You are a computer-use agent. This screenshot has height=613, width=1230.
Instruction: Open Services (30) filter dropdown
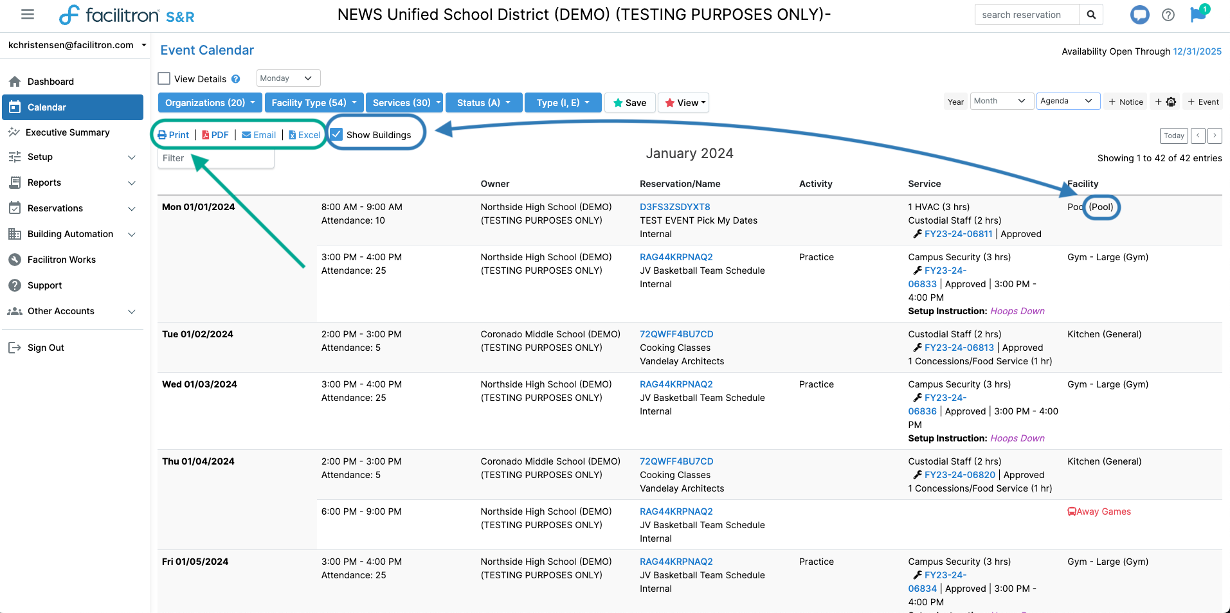404,103
